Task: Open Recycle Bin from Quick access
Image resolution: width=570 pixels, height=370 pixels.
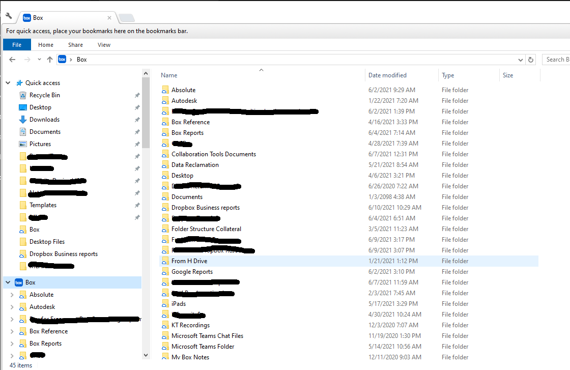Action: coord(45,95)
